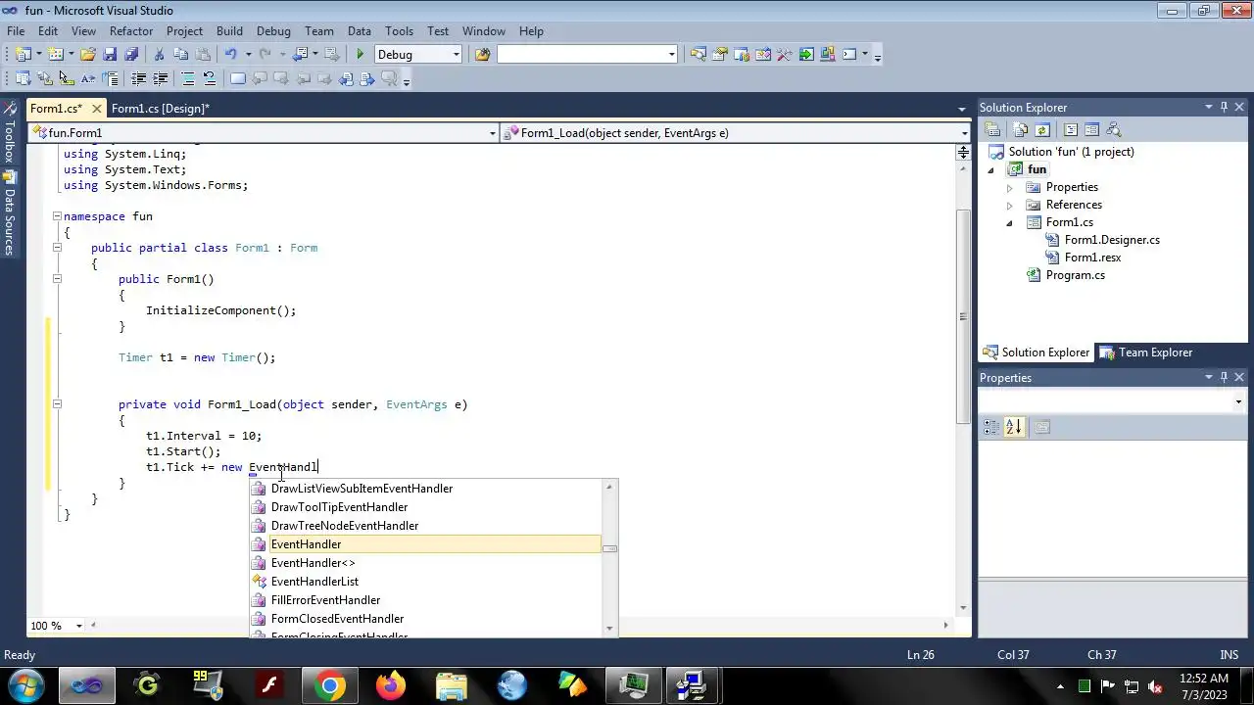Open the Solution Configurations Debug dropdown

pyautogui.click(x=418, y=54)
